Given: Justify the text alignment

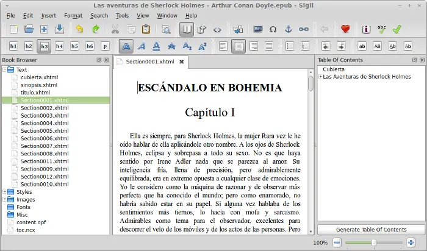Looking at the screenshot, I should [x=269, y=46].
